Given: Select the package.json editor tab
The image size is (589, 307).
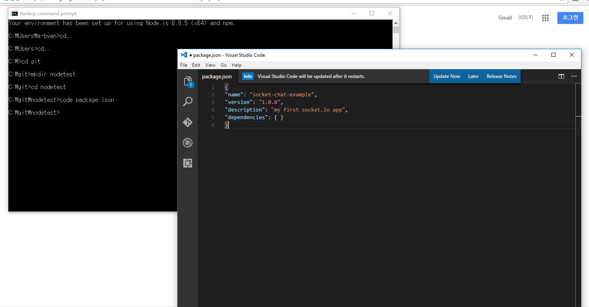Looking at the screenshot, I should tap(217, 76).
